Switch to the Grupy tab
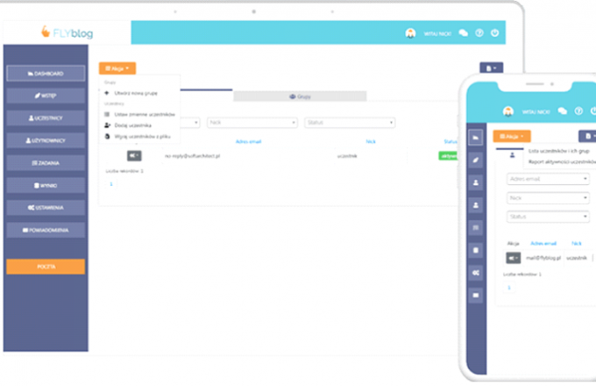This screenshot has width=596, height=386. point(299,96)
